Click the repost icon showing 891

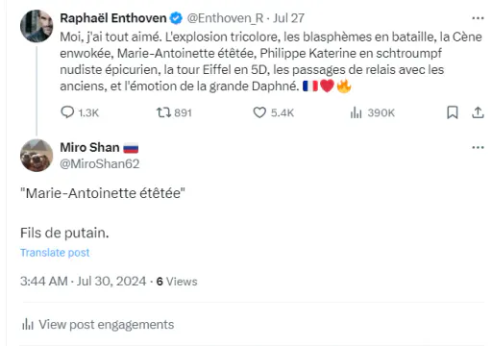point(163,112)
